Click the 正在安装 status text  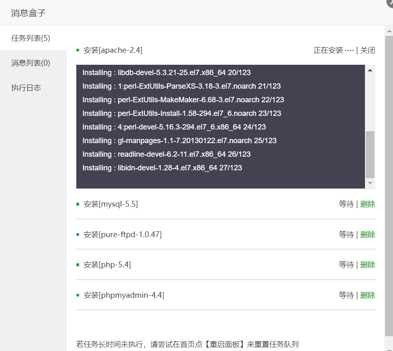coord(328,50)
